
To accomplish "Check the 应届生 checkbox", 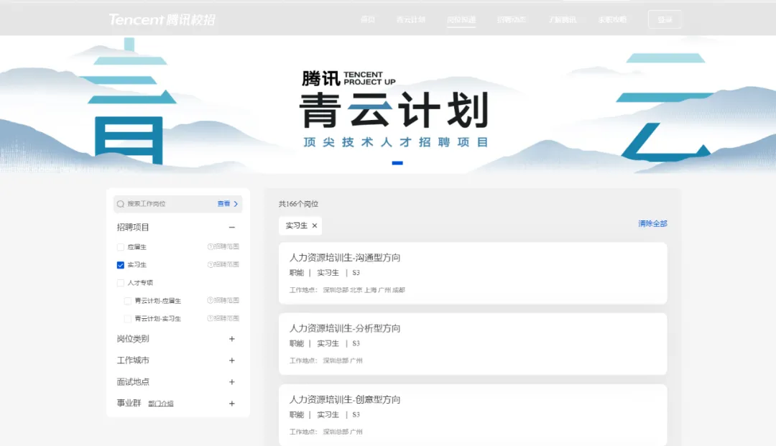I will pyautogui.click(x=120, y=247).
